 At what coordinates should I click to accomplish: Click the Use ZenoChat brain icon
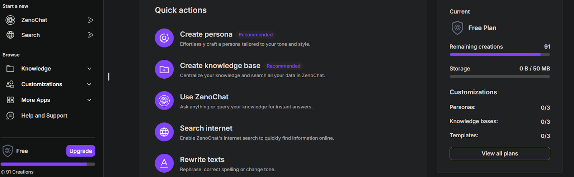click(x=164, y=100)
